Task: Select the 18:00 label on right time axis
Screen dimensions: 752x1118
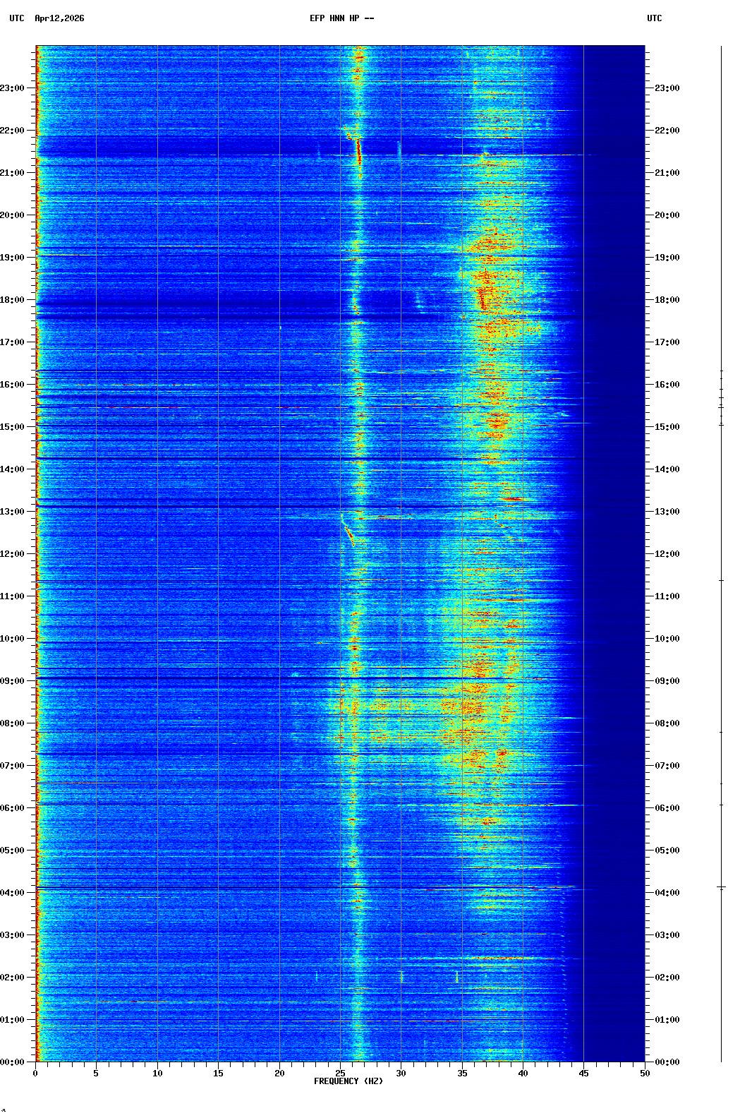Action: pos(667,300)
